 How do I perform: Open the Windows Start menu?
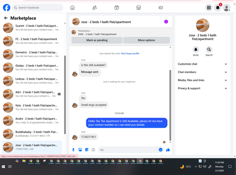pos(3,167)
